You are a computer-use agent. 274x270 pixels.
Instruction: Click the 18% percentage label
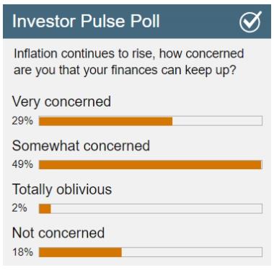[x=22, y=252]
